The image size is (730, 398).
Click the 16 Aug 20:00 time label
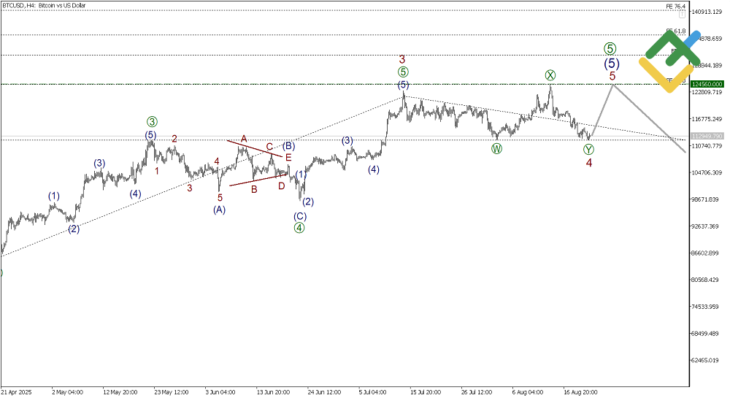click(580, 392)
